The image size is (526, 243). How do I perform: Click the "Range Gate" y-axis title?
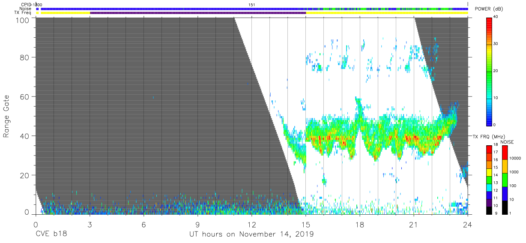click(6, 116)
